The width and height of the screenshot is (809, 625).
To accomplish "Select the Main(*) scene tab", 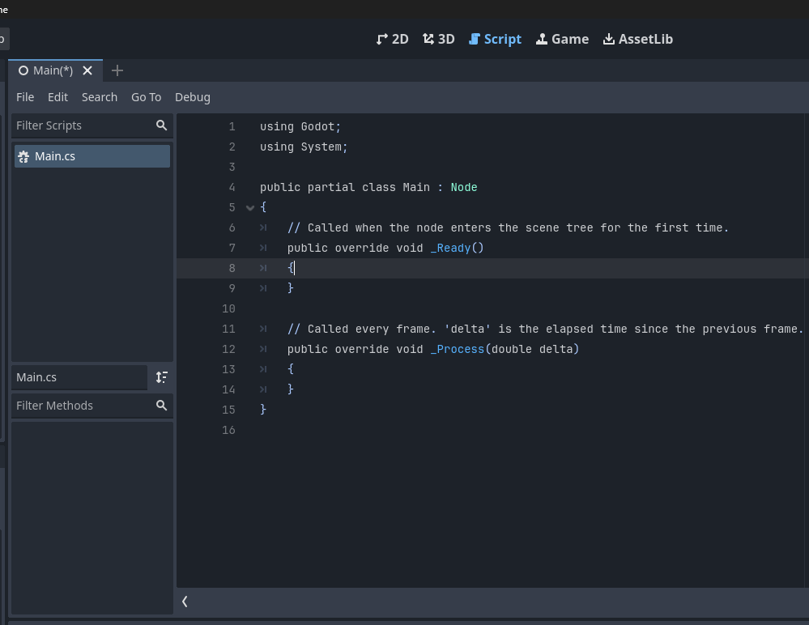I will (x=53, y=70).
